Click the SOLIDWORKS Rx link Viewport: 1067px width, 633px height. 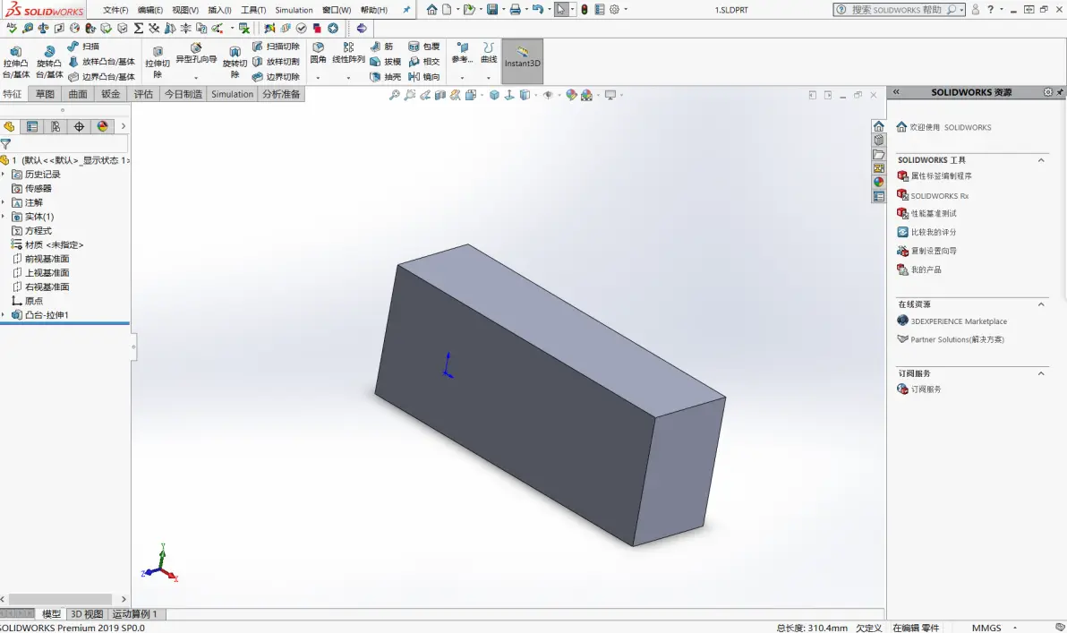pyautogui.click(x=939, y=196)
